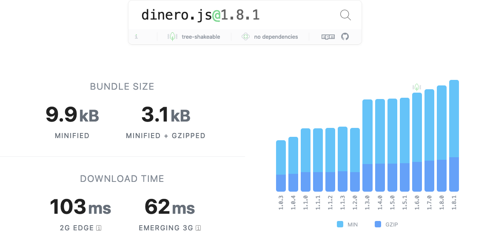Click the MIN legend label

click(353, 224)
